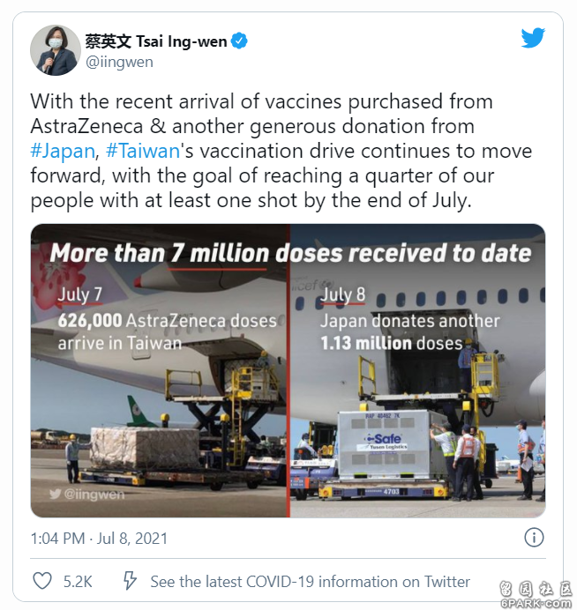Click the lightning bolt COVID-19 icon
The width and height of the screenshot is (577, 610).
(130, 581)
